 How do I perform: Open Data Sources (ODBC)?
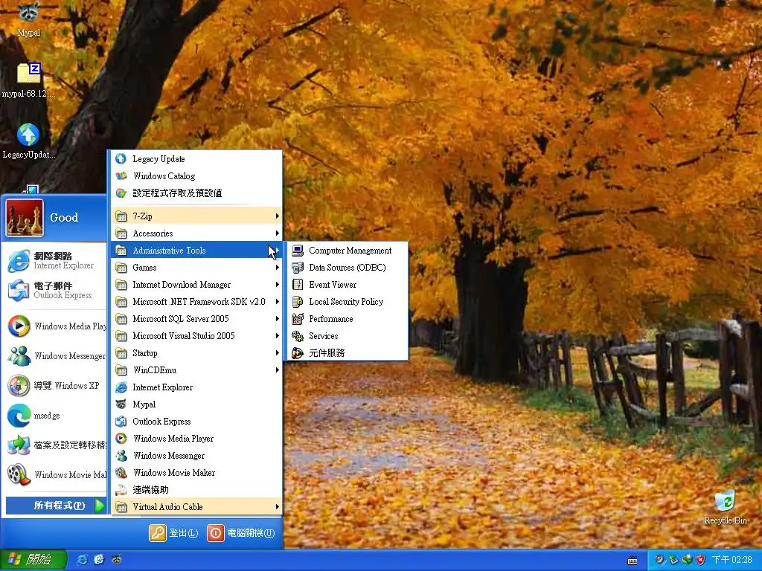pyautogui.click(x=348, y=268)
